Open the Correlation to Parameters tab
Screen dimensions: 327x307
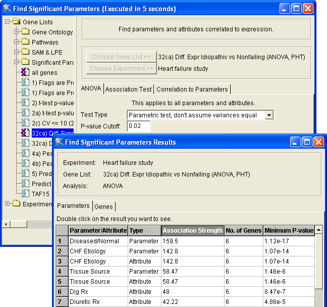(192, 90)
